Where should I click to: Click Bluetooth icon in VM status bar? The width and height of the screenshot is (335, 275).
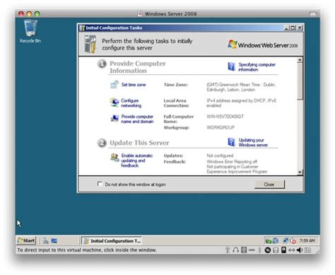point(259,250)
